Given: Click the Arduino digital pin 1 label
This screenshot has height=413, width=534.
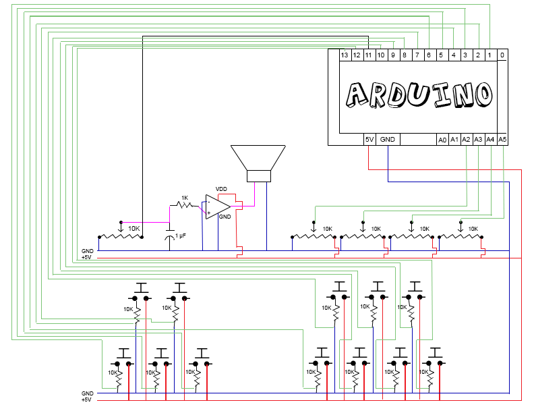Looking at the screenshot, I should tap(489, 55).
